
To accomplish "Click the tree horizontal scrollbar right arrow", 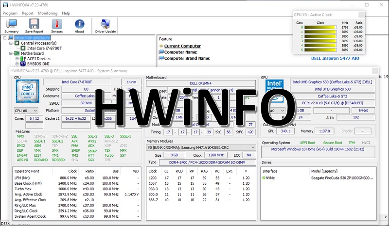I will (386, 217).
